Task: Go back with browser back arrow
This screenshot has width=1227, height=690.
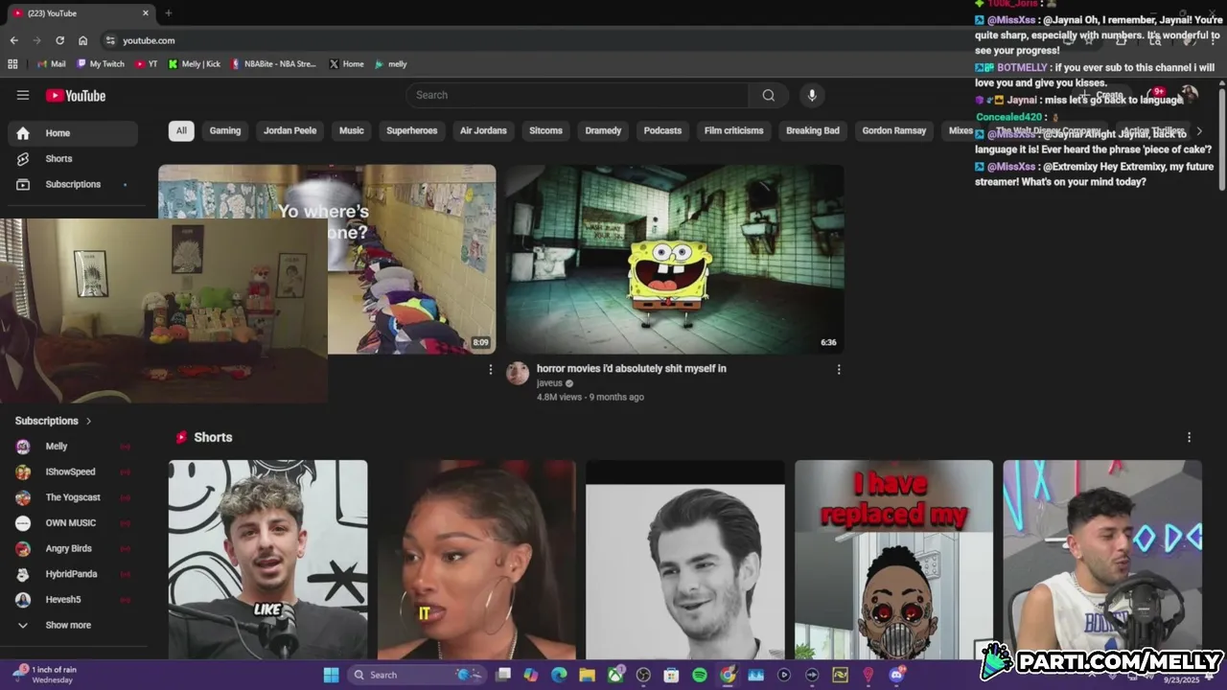Action: tap(13, 40)
